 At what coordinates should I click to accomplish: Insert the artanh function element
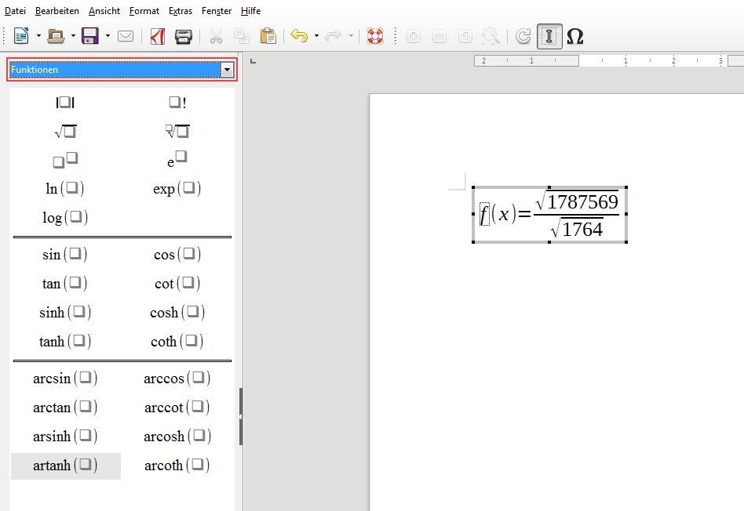coord(65,466)
